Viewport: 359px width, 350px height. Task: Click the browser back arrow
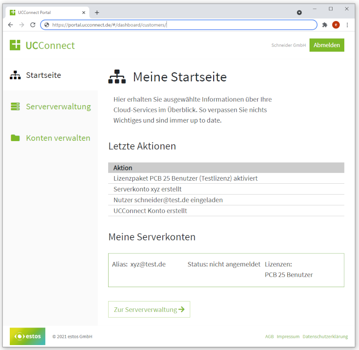(11, 25)
